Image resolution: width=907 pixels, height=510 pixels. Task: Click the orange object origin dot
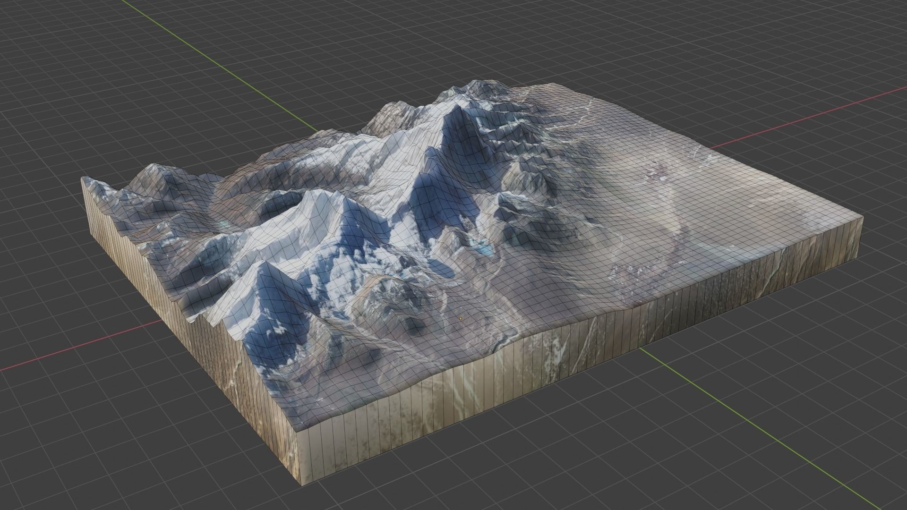coord(461,319)
